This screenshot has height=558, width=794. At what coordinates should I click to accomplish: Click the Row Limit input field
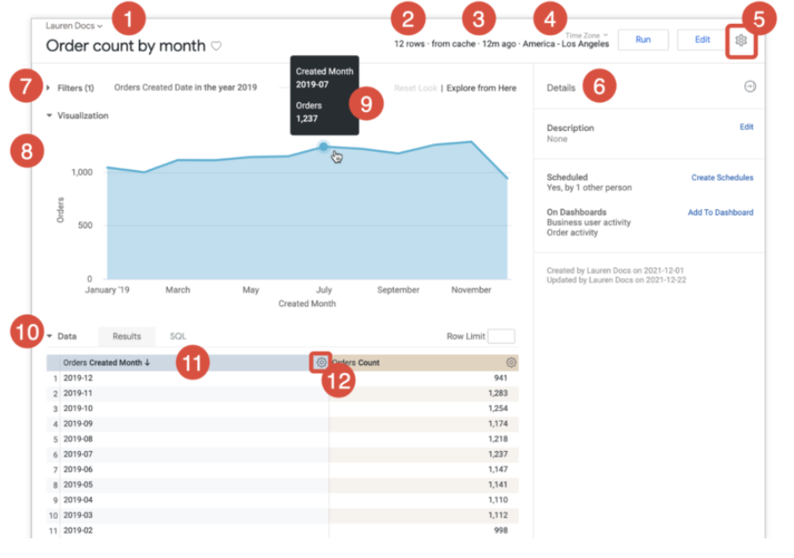click(x=501, y=336)
